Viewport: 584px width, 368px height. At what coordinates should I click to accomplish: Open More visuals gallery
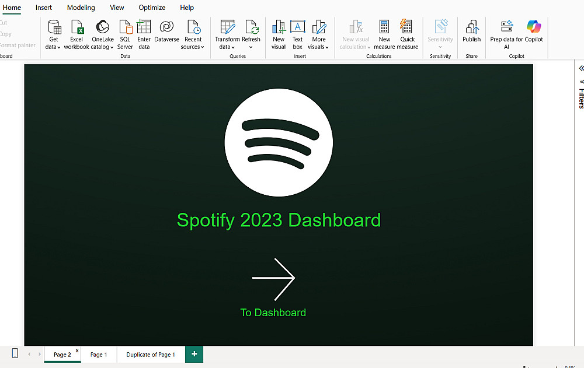click(318, 34)
